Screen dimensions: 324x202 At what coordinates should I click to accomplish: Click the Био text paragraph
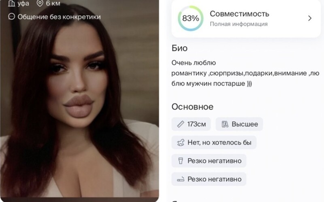245,73
